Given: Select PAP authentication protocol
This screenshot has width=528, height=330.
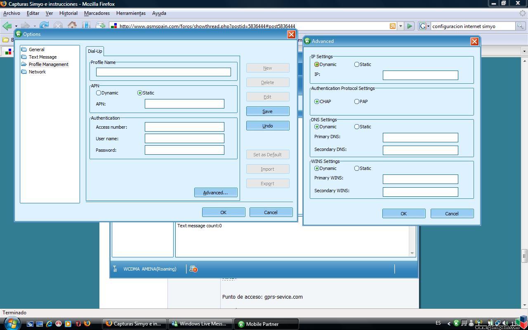Looking at the screenshot, I should click(357, 101).
